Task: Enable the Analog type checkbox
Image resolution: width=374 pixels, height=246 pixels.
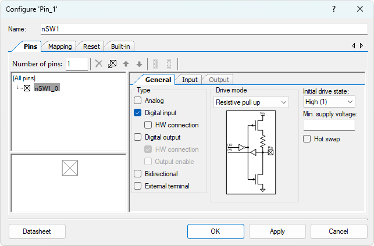Action: 138,101
